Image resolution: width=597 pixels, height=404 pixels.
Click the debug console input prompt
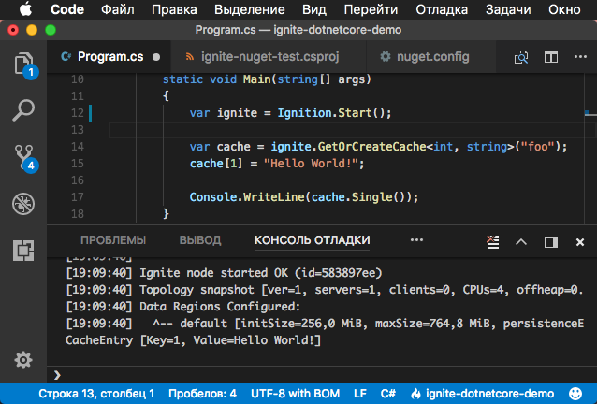point(322,375)
